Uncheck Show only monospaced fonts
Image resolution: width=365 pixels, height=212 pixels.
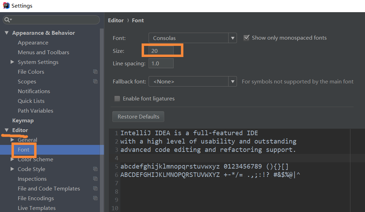[x=246, y=38]
